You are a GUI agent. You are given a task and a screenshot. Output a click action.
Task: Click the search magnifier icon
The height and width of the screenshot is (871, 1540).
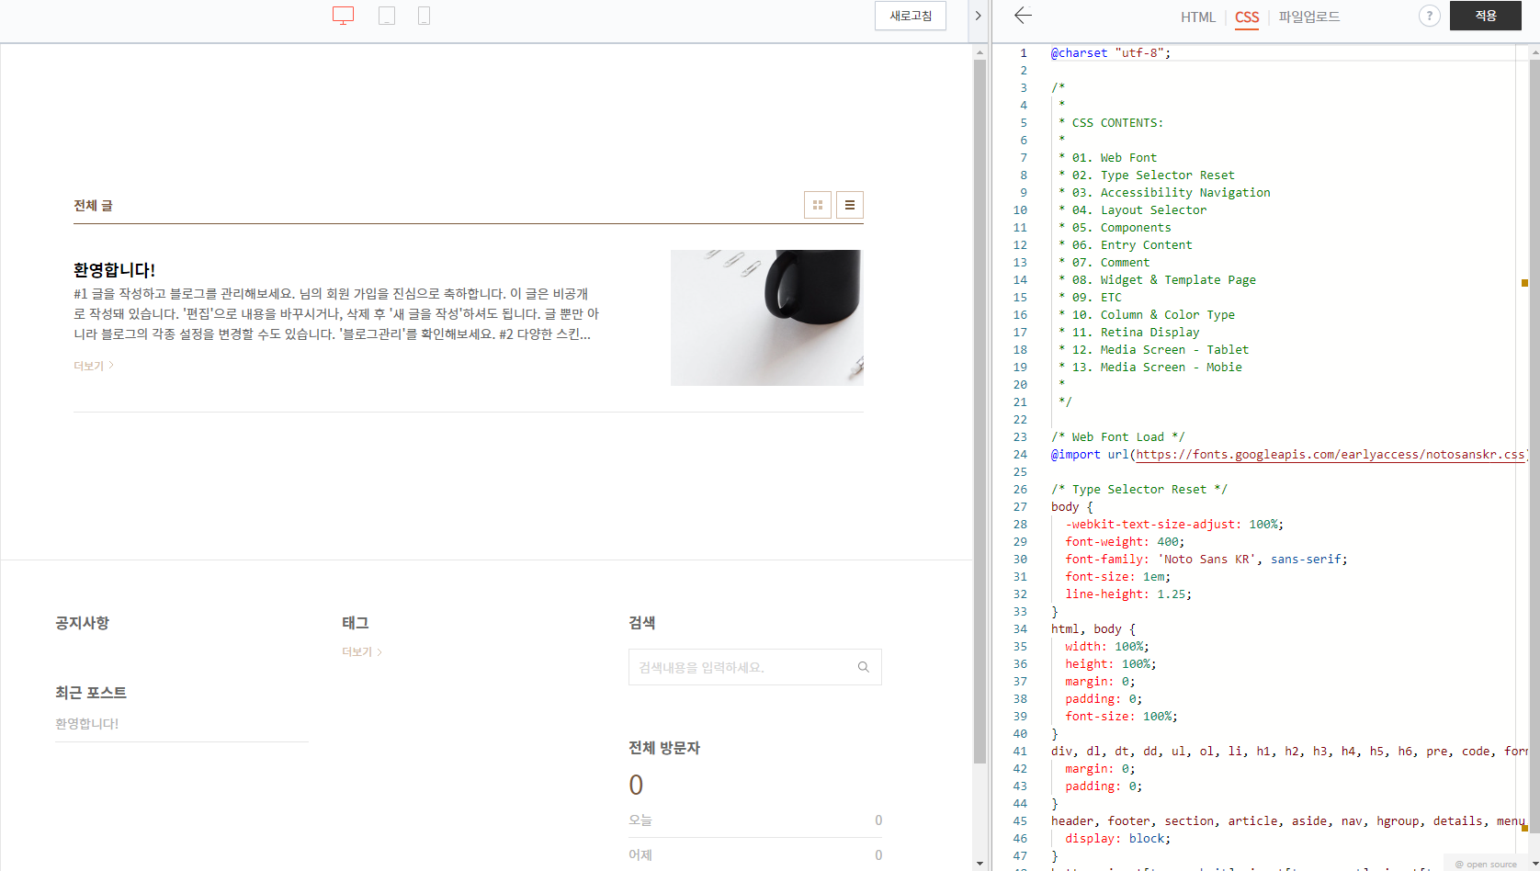tap(863, 666)
